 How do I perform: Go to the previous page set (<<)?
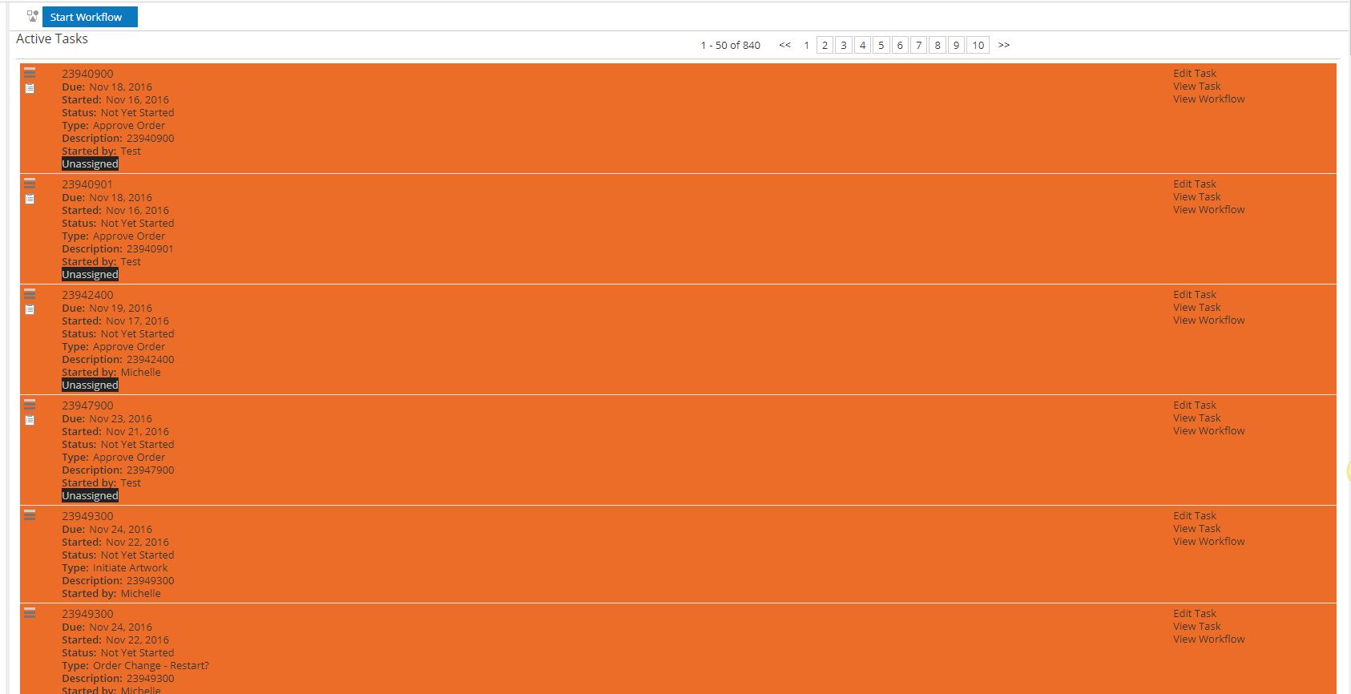point(784,45)
